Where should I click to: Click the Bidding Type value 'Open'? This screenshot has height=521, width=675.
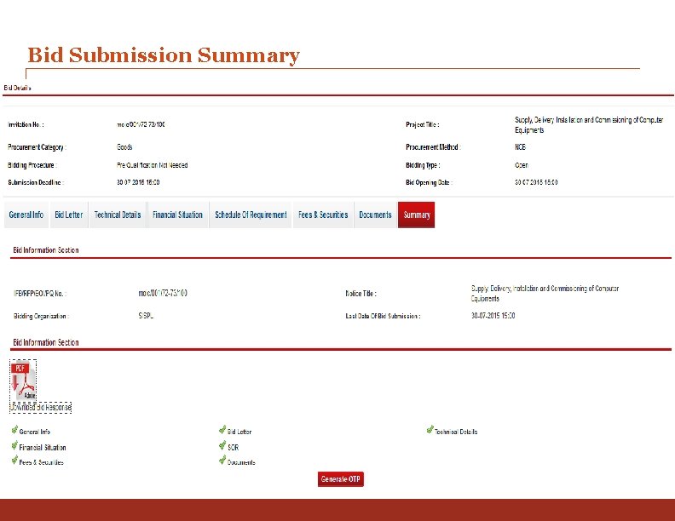(522, 165)
